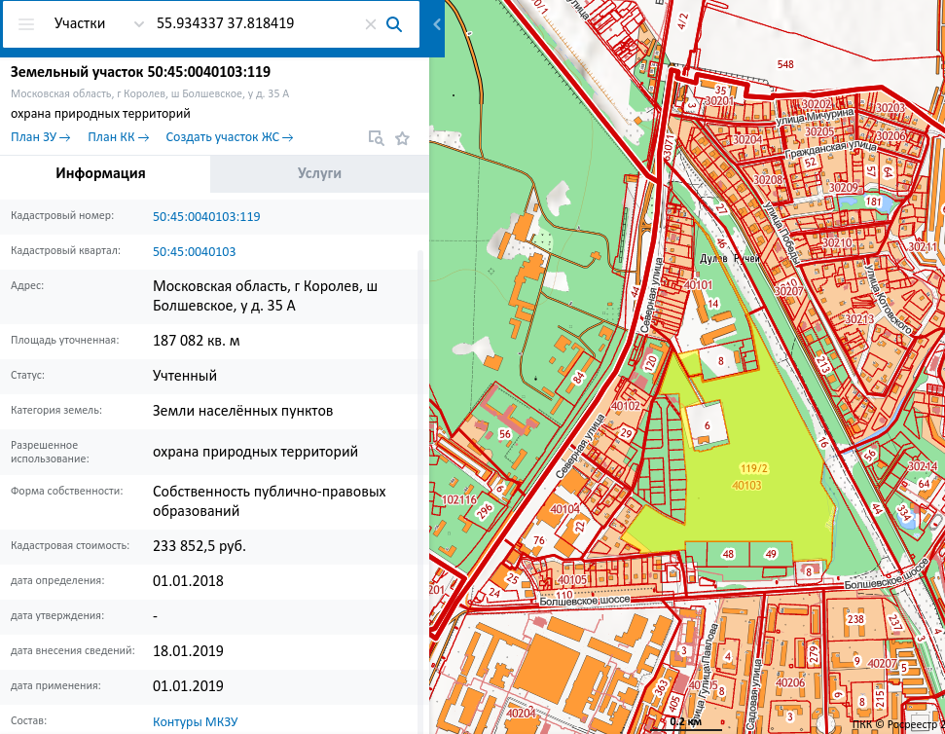Image resolution: width=945 pixels, height=734 pixels.
Task: Open cadastral number 50:45:0040103:119 link
Action: pos(206,216)
